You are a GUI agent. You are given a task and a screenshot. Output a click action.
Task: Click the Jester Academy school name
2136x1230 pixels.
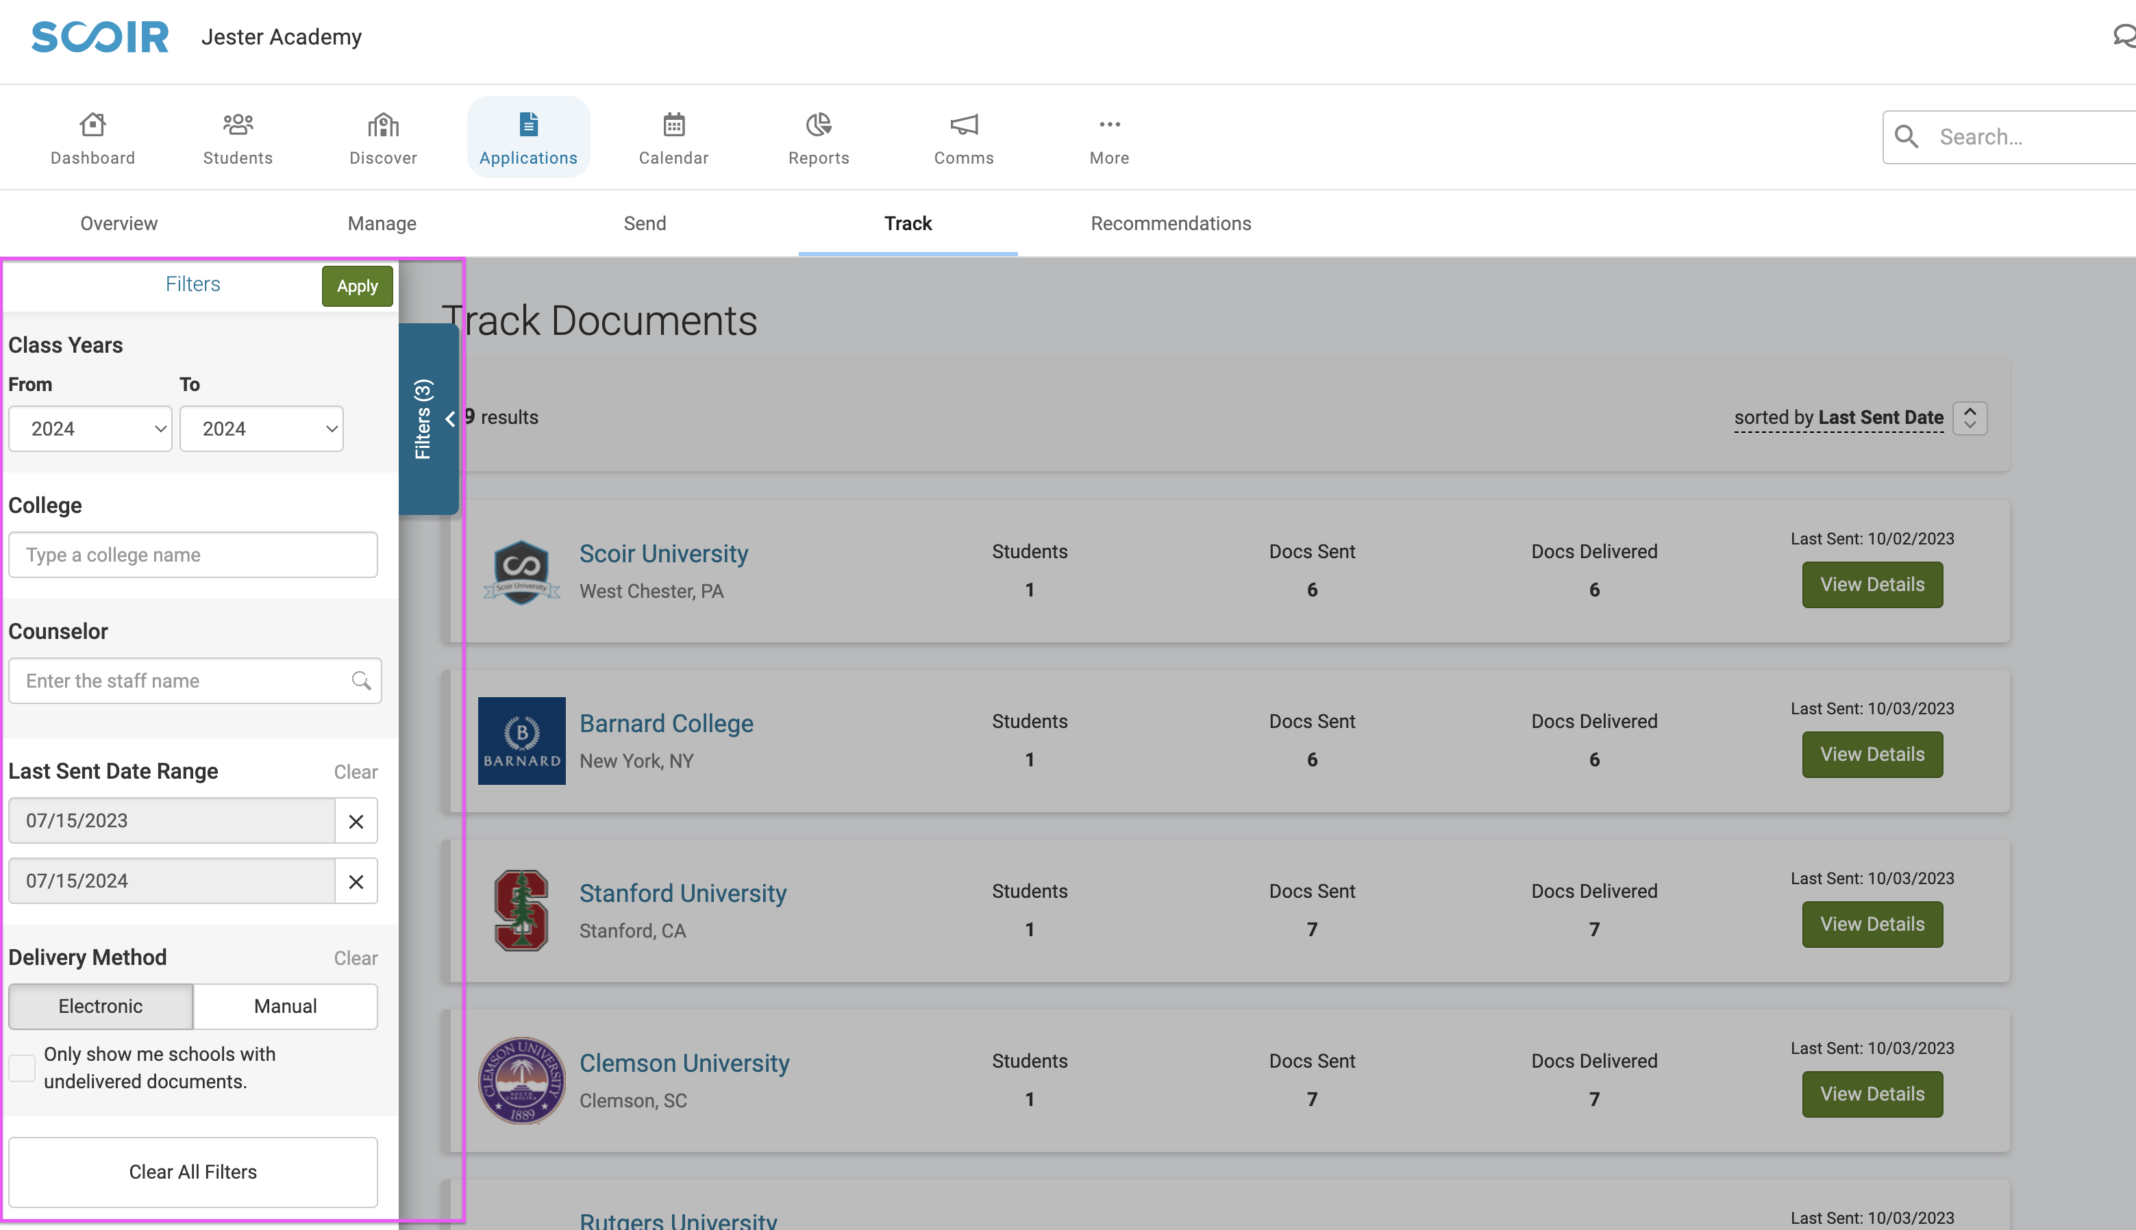(282, 37)
